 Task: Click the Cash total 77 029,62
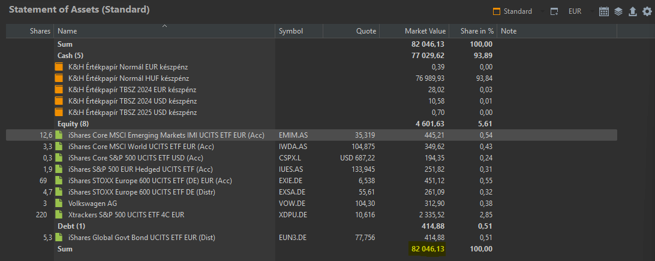(428, 56)
